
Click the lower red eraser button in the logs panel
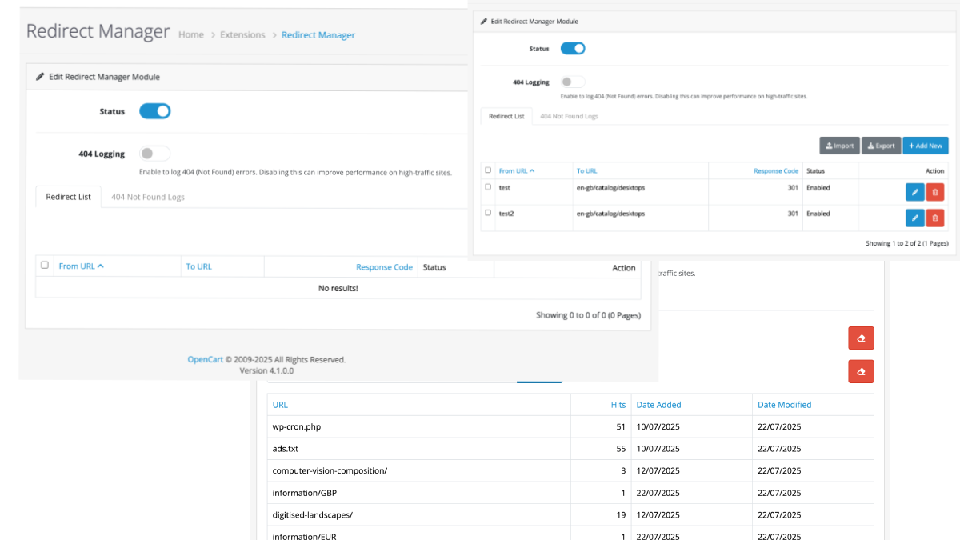pos(861,371)
